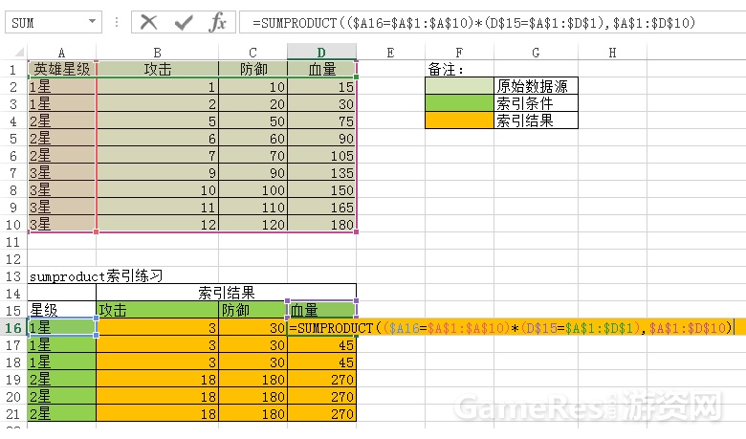Click legend text '索引条件'
The image size is (746, 439).
[x=525, y=103]
